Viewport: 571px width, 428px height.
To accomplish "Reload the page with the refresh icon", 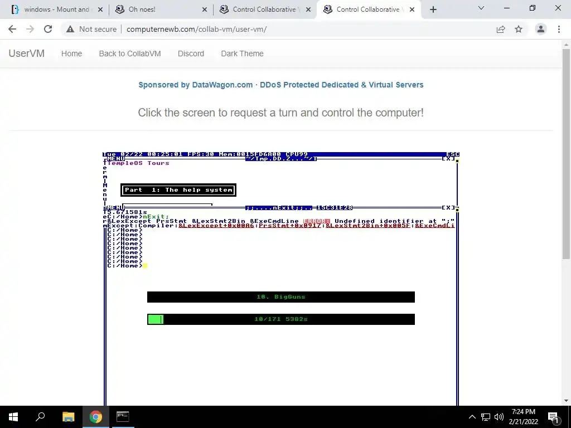I will click(x=48, y=29).
